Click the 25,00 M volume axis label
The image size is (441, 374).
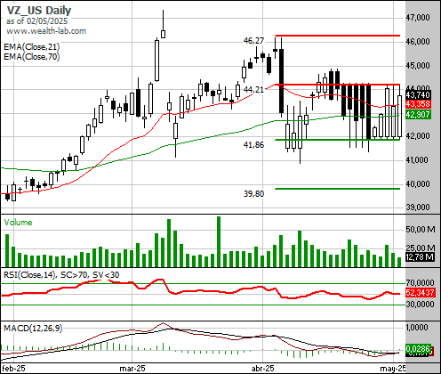click(x=421, y=248)
